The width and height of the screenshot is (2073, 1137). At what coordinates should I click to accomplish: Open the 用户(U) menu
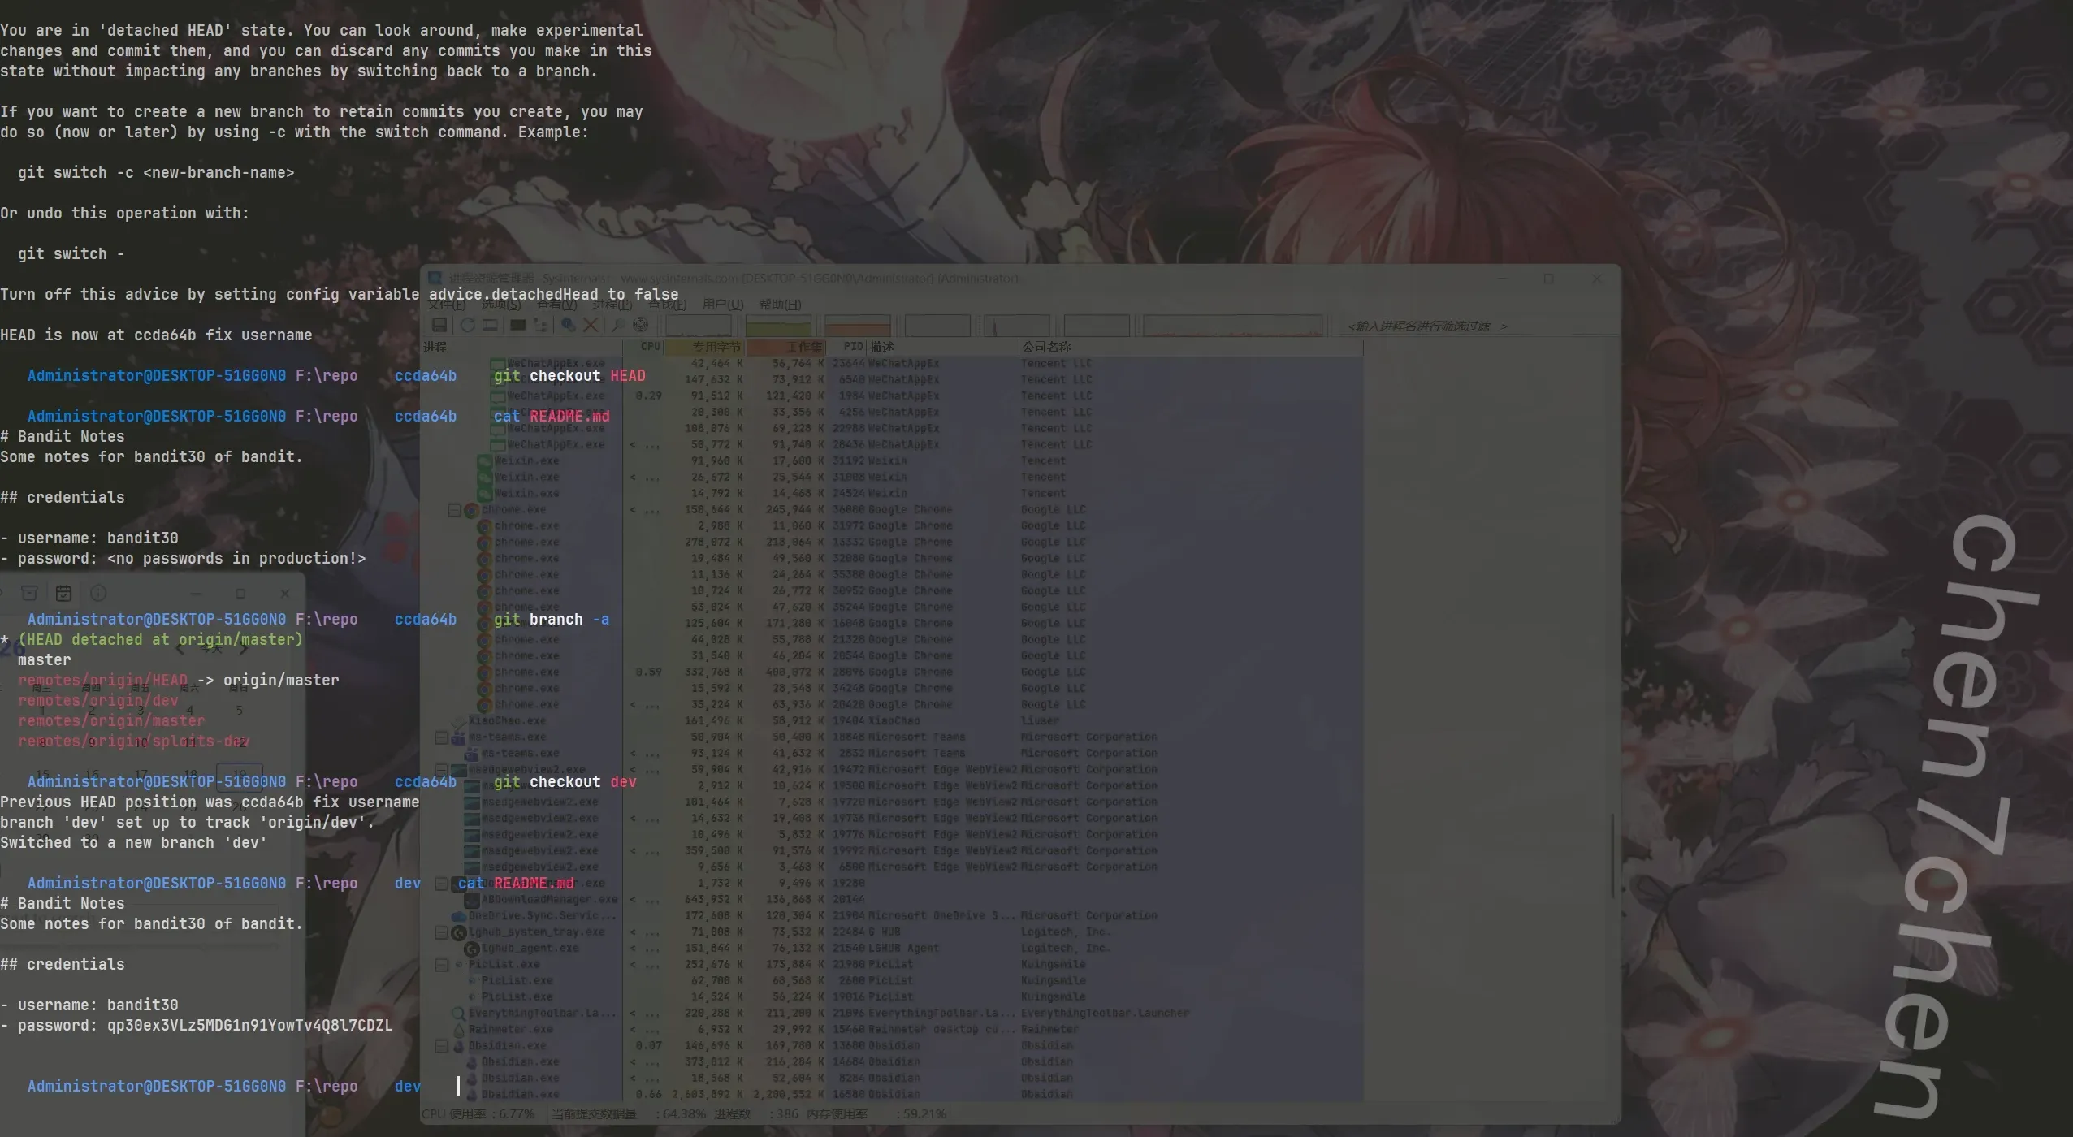click(x=723, y=305)
